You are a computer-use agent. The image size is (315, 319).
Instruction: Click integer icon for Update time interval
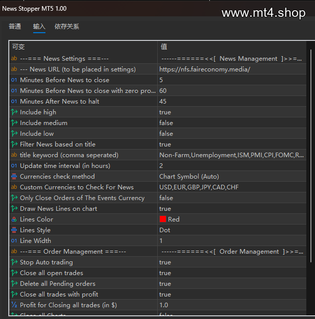point(14,165)
